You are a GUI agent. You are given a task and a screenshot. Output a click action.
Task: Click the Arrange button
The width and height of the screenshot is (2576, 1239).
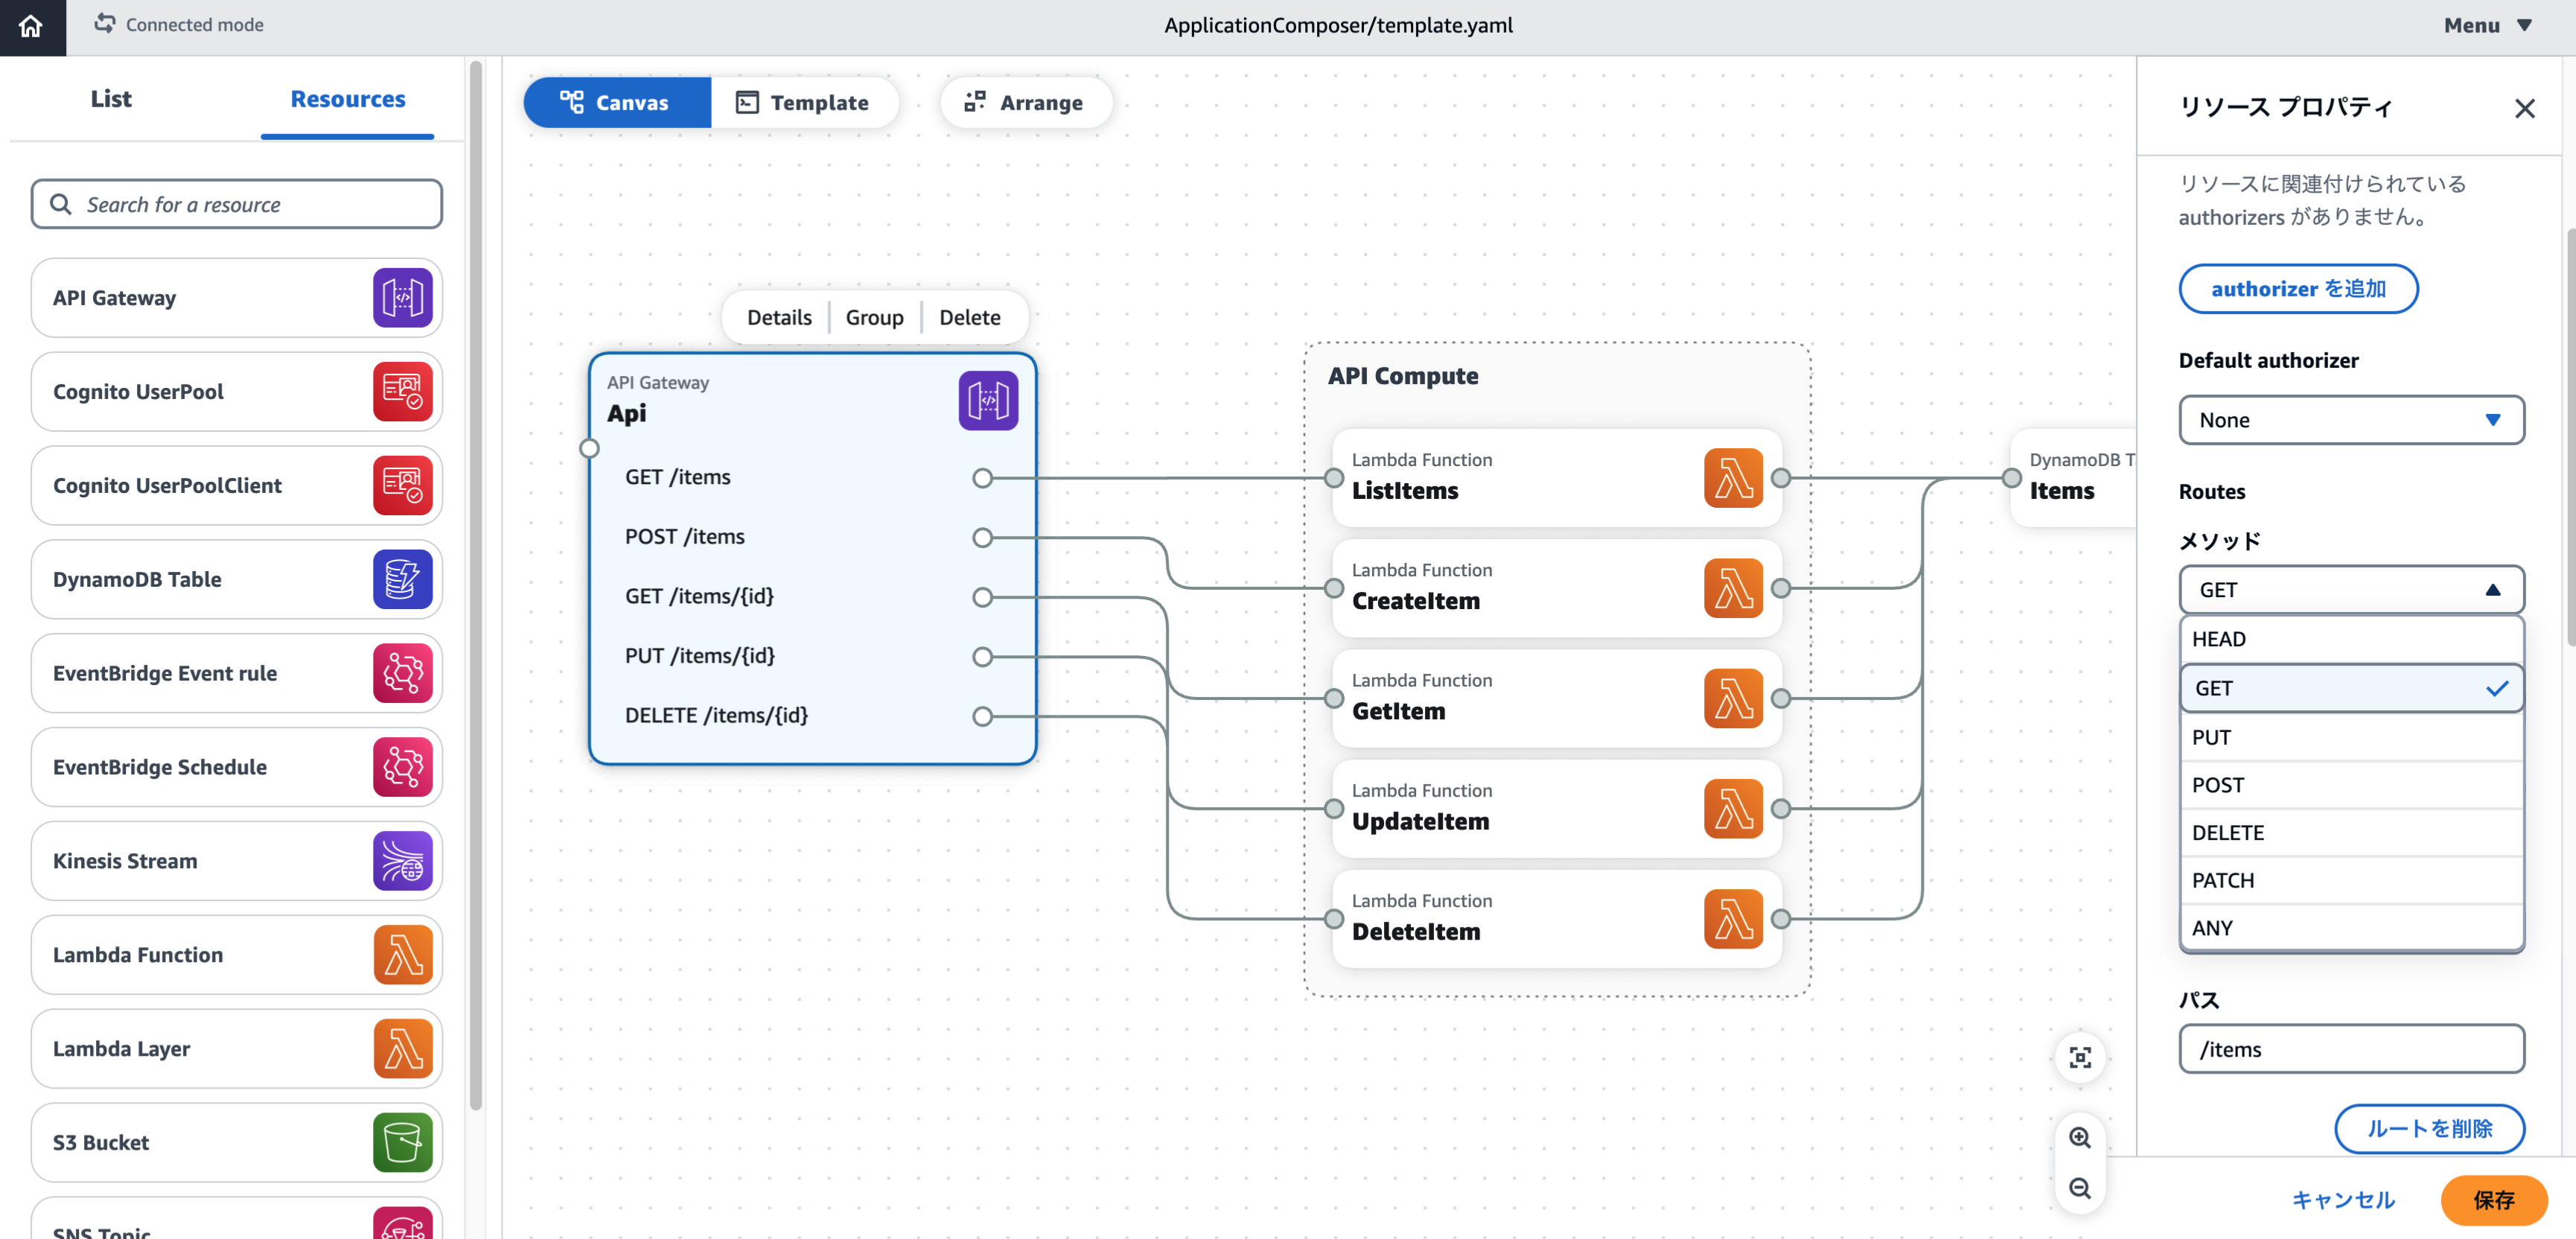coord(1025,102)
